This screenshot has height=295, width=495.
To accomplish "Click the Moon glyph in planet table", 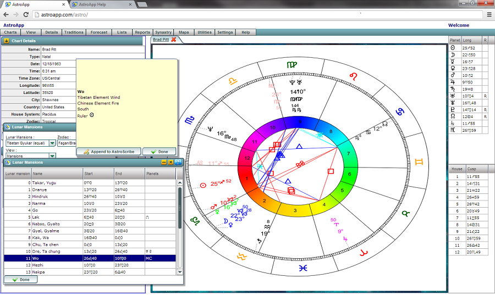I will click(x=453, y=54).
